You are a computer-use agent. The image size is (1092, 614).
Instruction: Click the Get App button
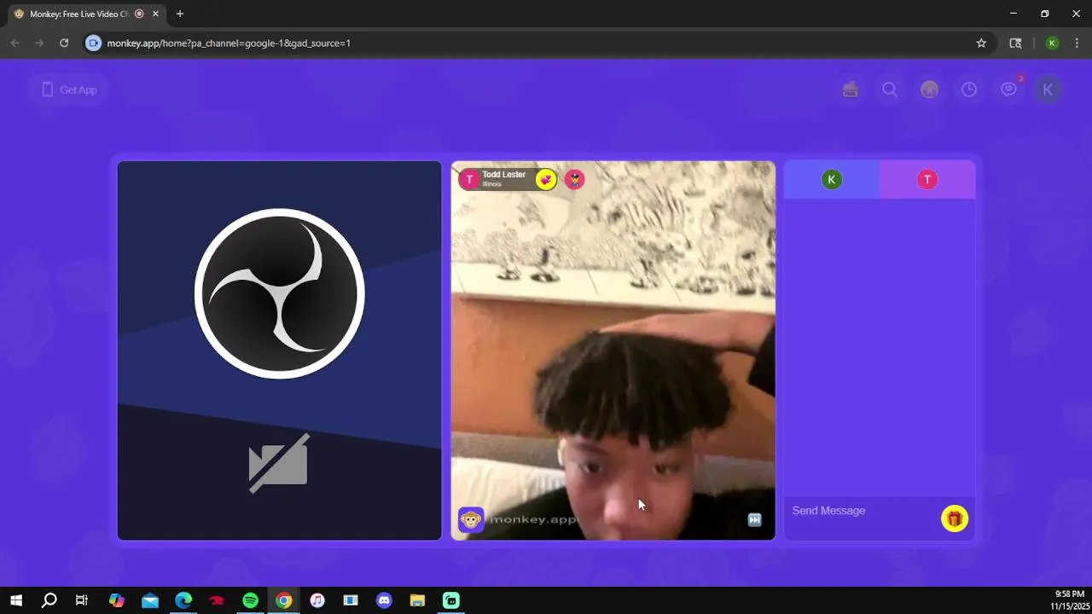(68, 90)
